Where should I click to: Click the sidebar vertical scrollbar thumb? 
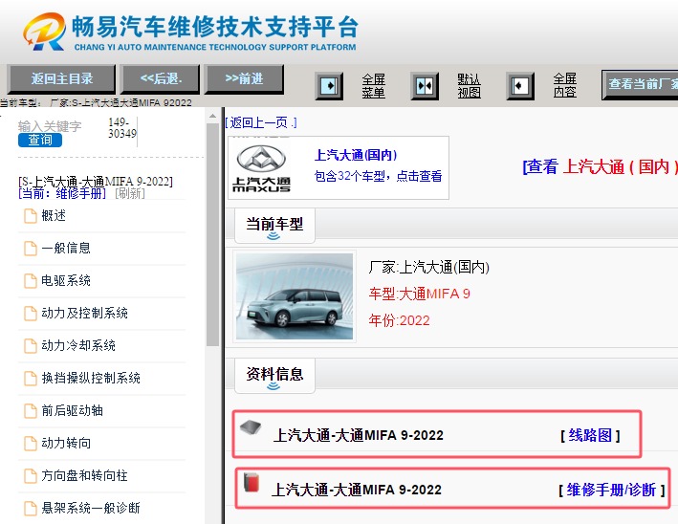point(212,234)
